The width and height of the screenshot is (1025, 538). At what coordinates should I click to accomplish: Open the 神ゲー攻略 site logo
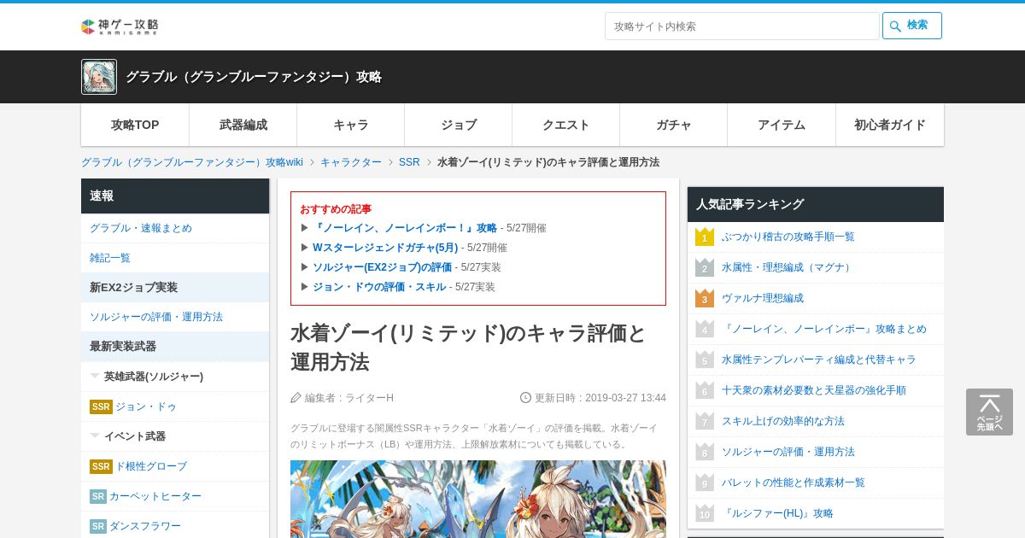[x=120, y=26]
